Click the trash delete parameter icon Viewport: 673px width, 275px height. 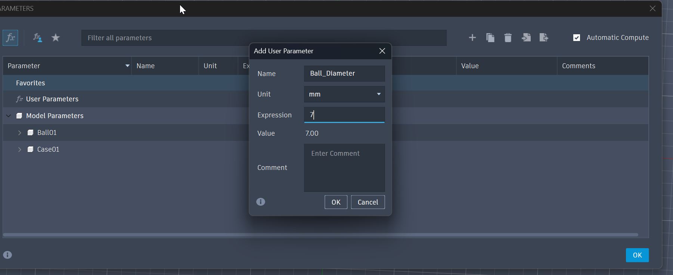[508, 38]
